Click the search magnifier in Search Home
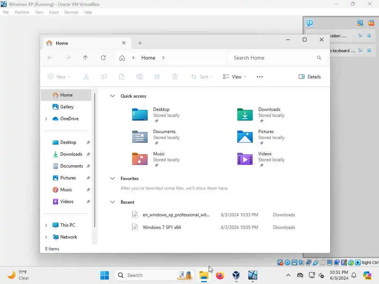Viewport: 379px width, 284px height. (x=319, y=58)
